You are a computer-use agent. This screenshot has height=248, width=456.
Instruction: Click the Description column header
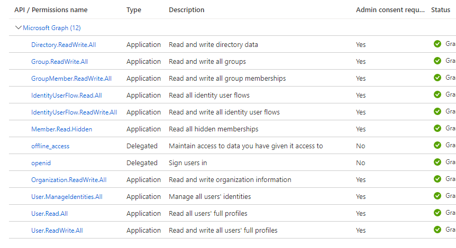186,10
